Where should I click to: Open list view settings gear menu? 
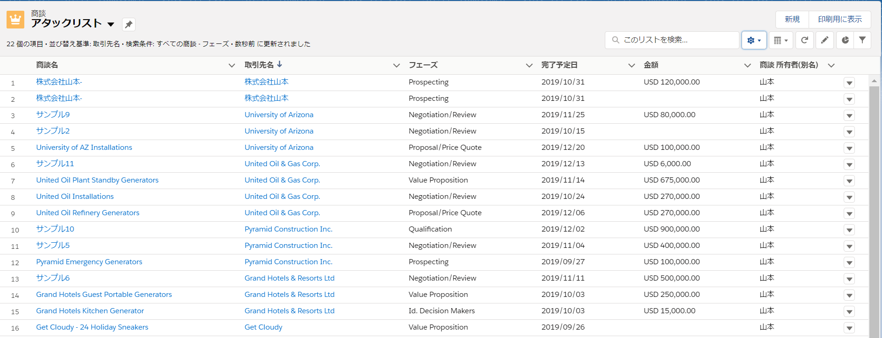pos(754,40)
